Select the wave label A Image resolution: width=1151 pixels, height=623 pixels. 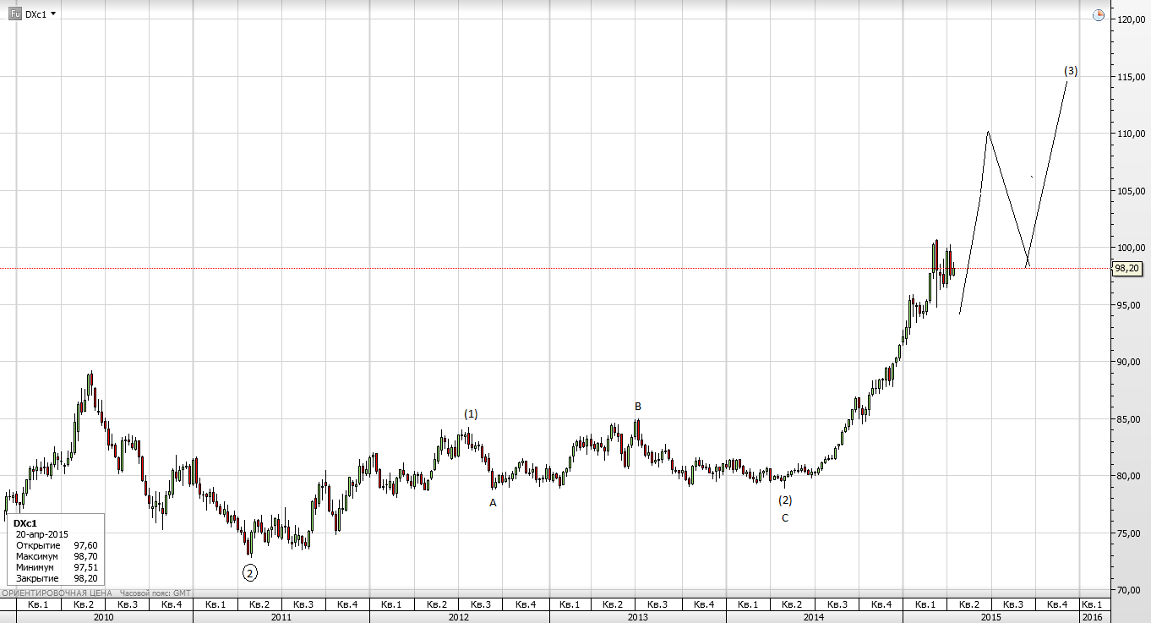coord(494,503)
